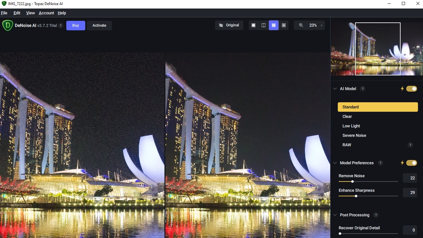Toggle Original image preview
Viewport: 423px width, 238px height.
tap(229, 25)
